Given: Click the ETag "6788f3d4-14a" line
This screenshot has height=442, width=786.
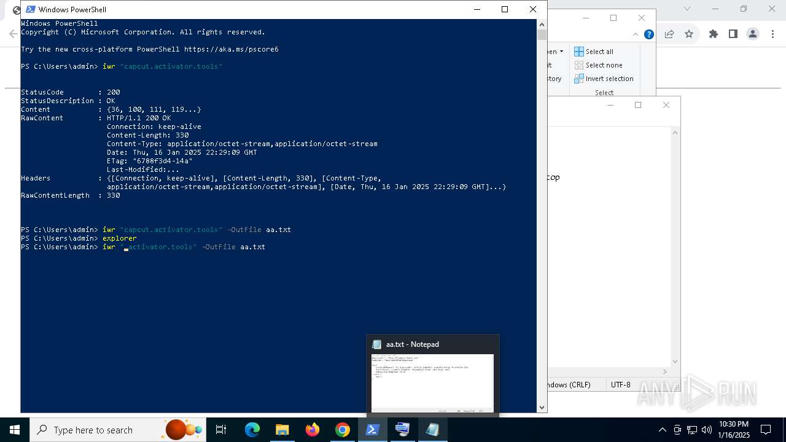Looking at the screenshot, I should point(149,161).
